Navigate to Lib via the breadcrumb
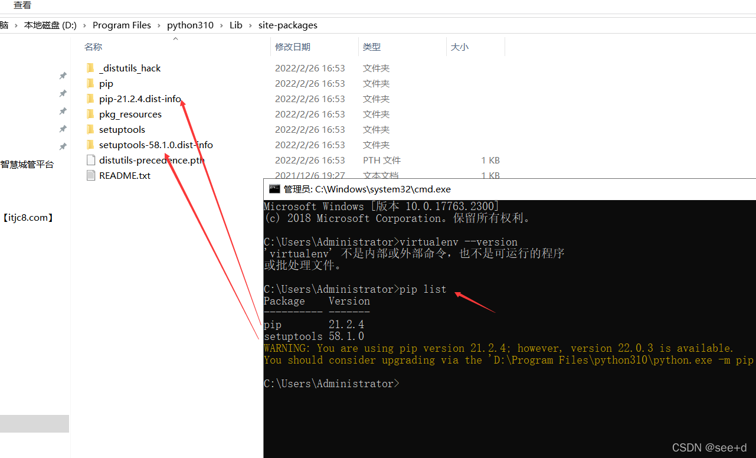 (x=235, y=25)
